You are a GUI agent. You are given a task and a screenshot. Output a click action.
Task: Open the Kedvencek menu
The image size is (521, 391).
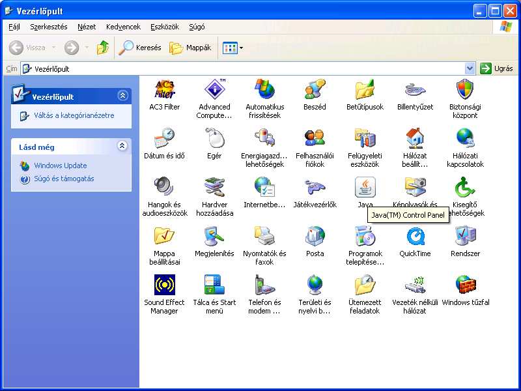click(123, 27)
